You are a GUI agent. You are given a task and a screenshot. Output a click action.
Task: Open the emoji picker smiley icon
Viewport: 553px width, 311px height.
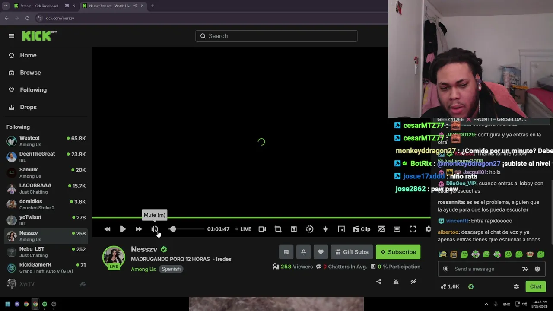click(537, 269)
